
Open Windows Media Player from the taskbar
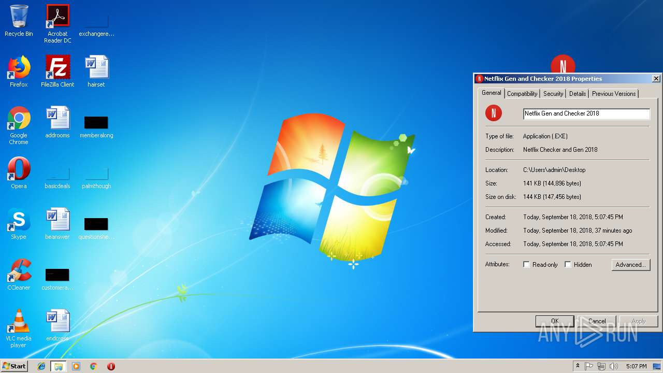coord(76,366)
